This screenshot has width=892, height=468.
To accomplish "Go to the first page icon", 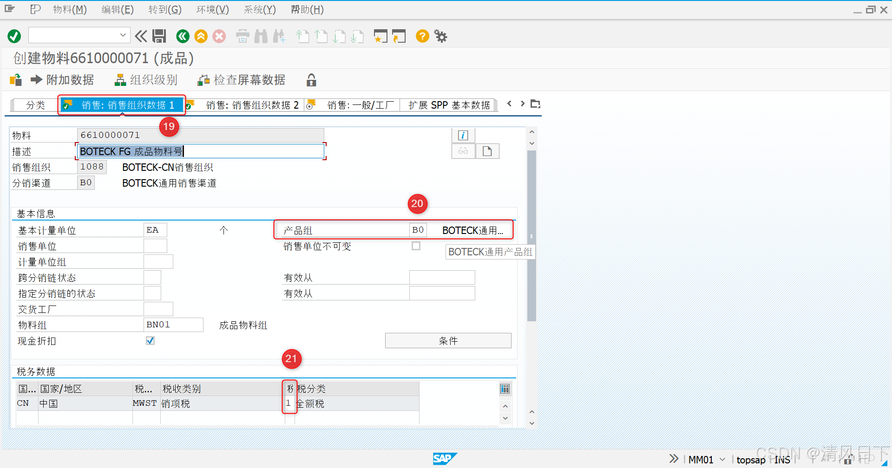I will (x=302, y=36).
